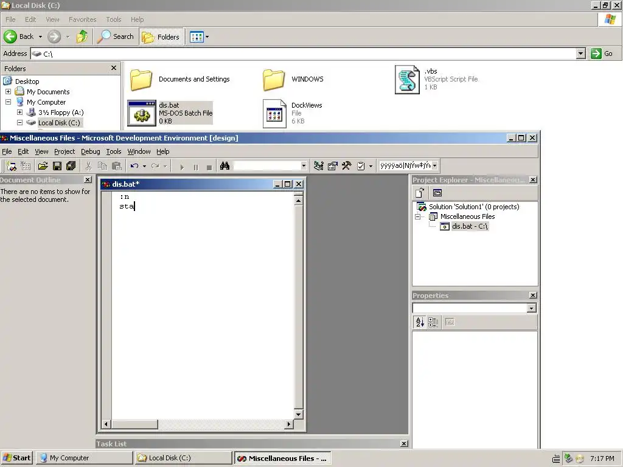Open the Undo history dropdown arrow
Screen dimensions: 623x467
[x=144, y=166]
